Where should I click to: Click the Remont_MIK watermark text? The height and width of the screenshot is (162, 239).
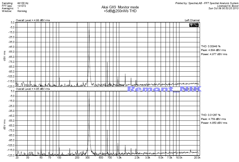tap(164, 89)
